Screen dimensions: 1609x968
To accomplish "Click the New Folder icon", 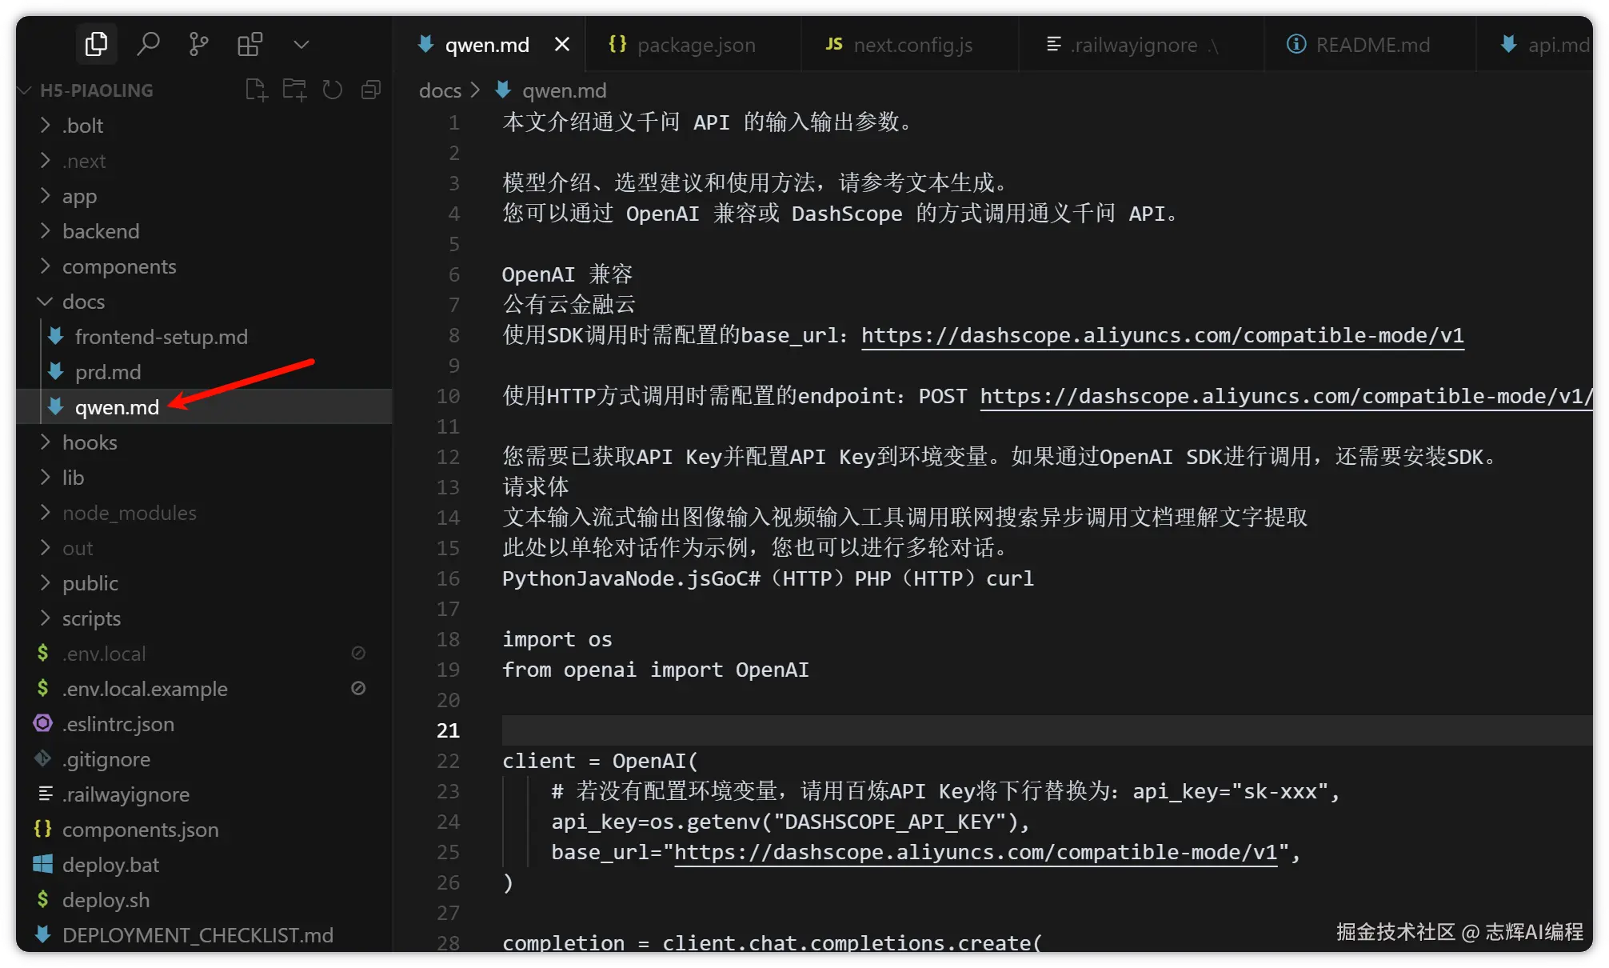I will (x=294, y=90).
